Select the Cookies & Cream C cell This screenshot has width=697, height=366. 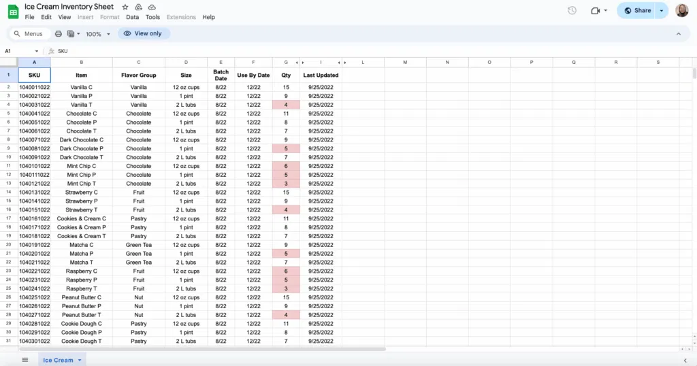pos(82,218)
